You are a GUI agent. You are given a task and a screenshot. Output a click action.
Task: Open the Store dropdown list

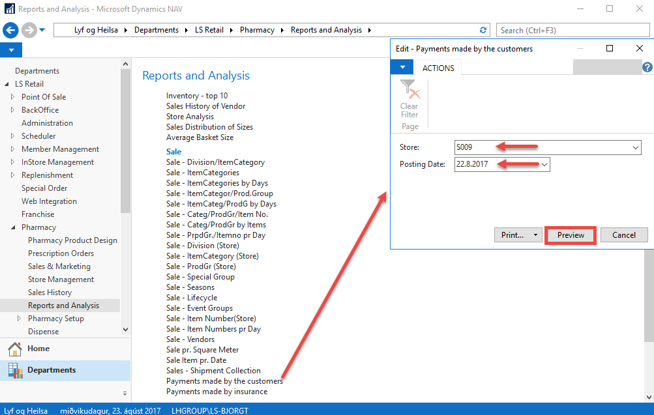[636, 148]
